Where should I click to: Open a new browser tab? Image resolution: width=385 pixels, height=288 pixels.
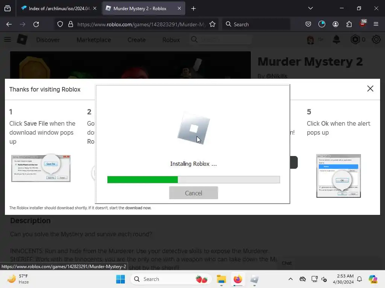click(194, 9)
